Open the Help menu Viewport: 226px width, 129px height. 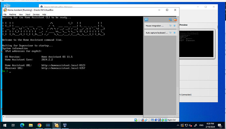tap(44, 14)
